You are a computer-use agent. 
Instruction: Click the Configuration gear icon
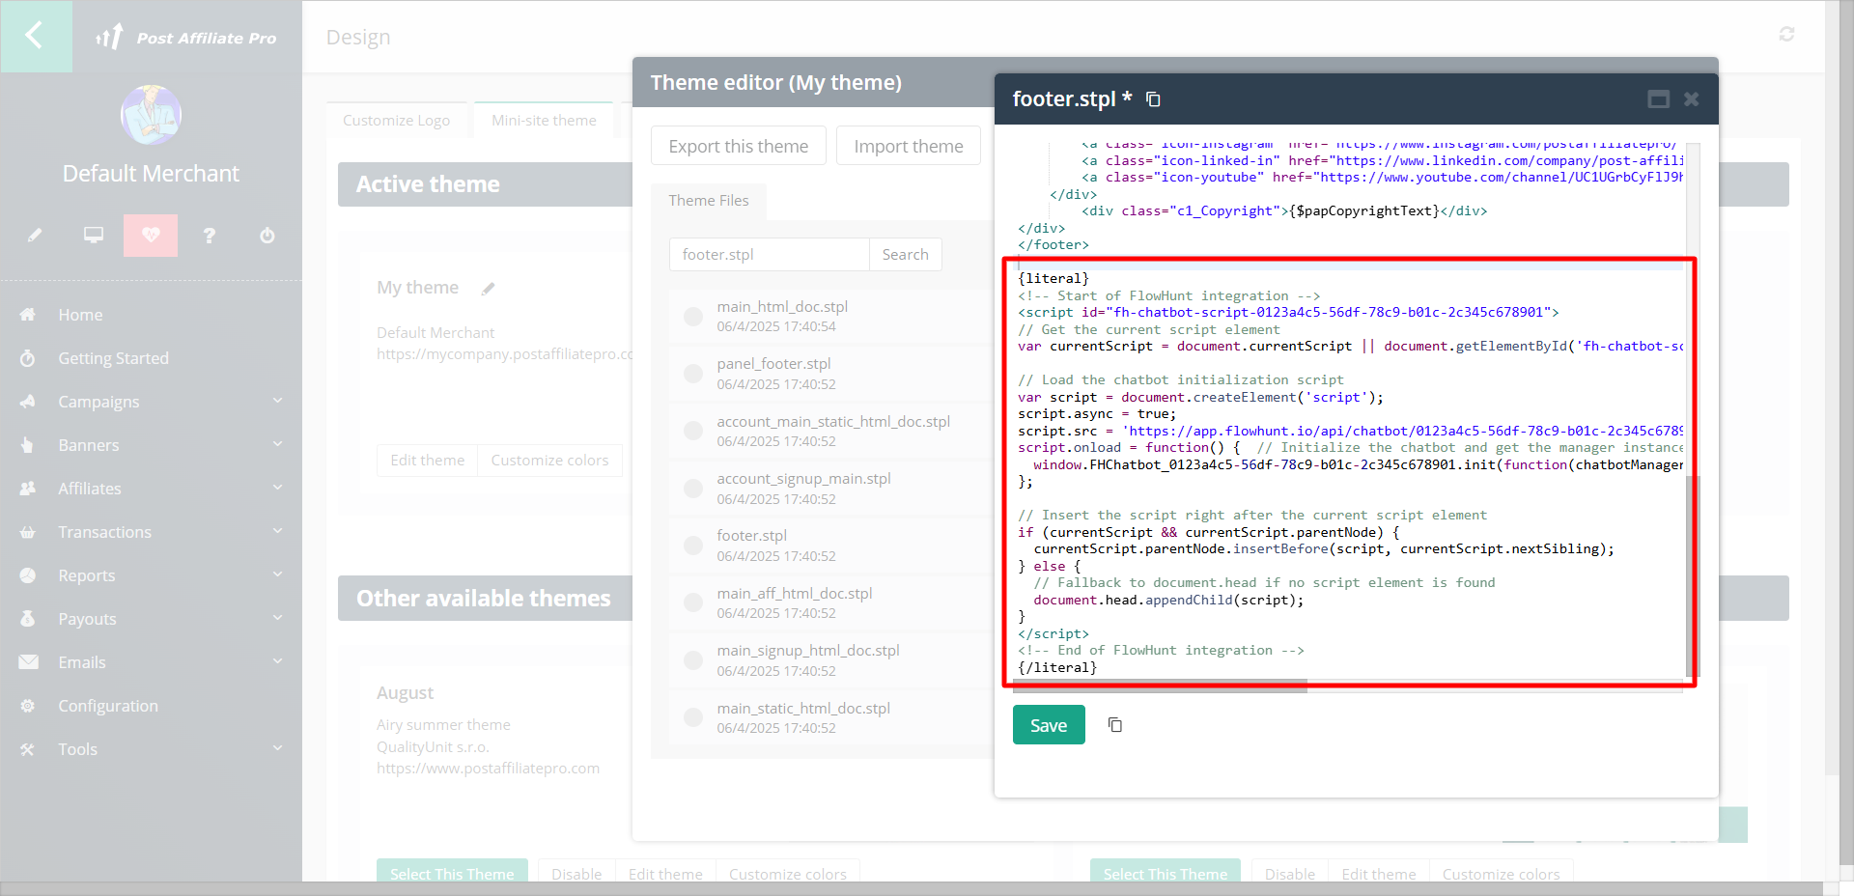click(28, 706)
